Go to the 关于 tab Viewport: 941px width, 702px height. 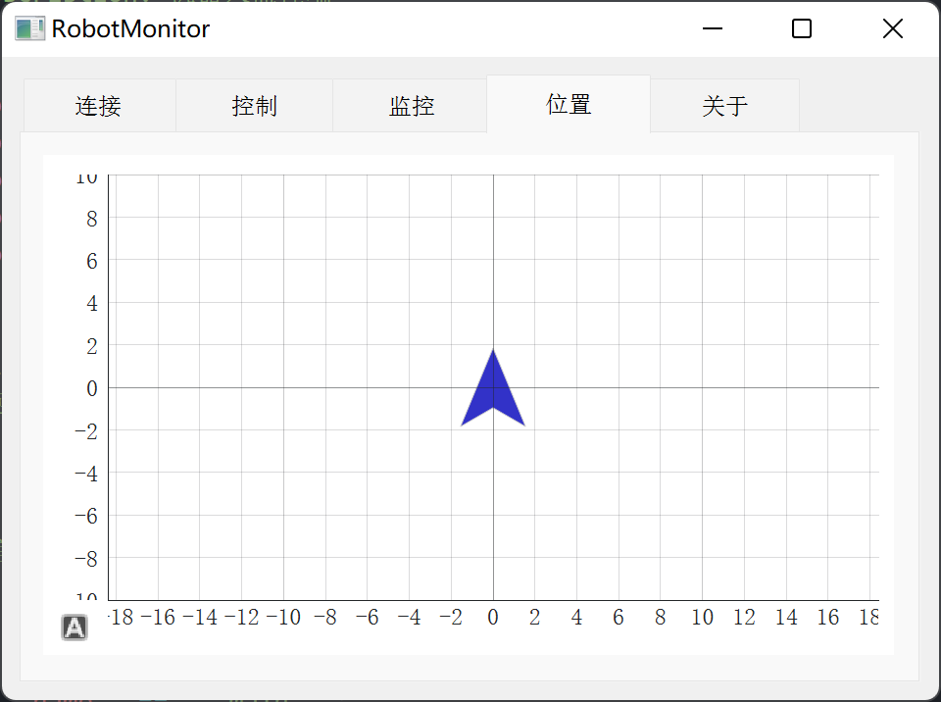click(725, 106)
